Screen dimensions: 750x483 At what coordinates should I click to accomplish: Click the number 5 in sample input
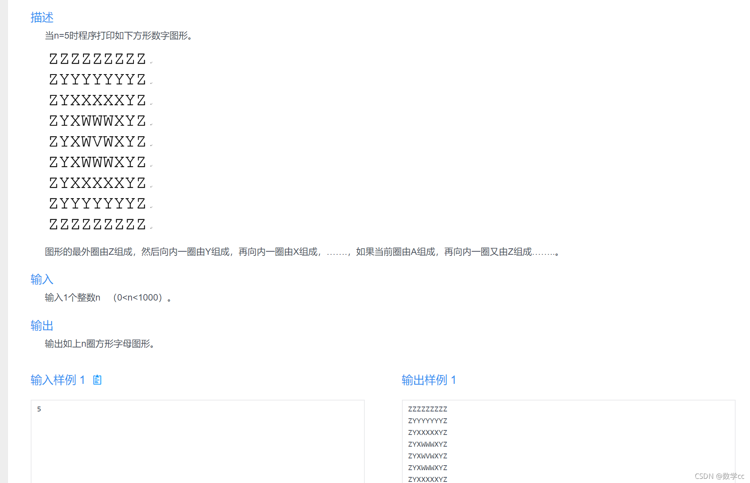point(39,409)
